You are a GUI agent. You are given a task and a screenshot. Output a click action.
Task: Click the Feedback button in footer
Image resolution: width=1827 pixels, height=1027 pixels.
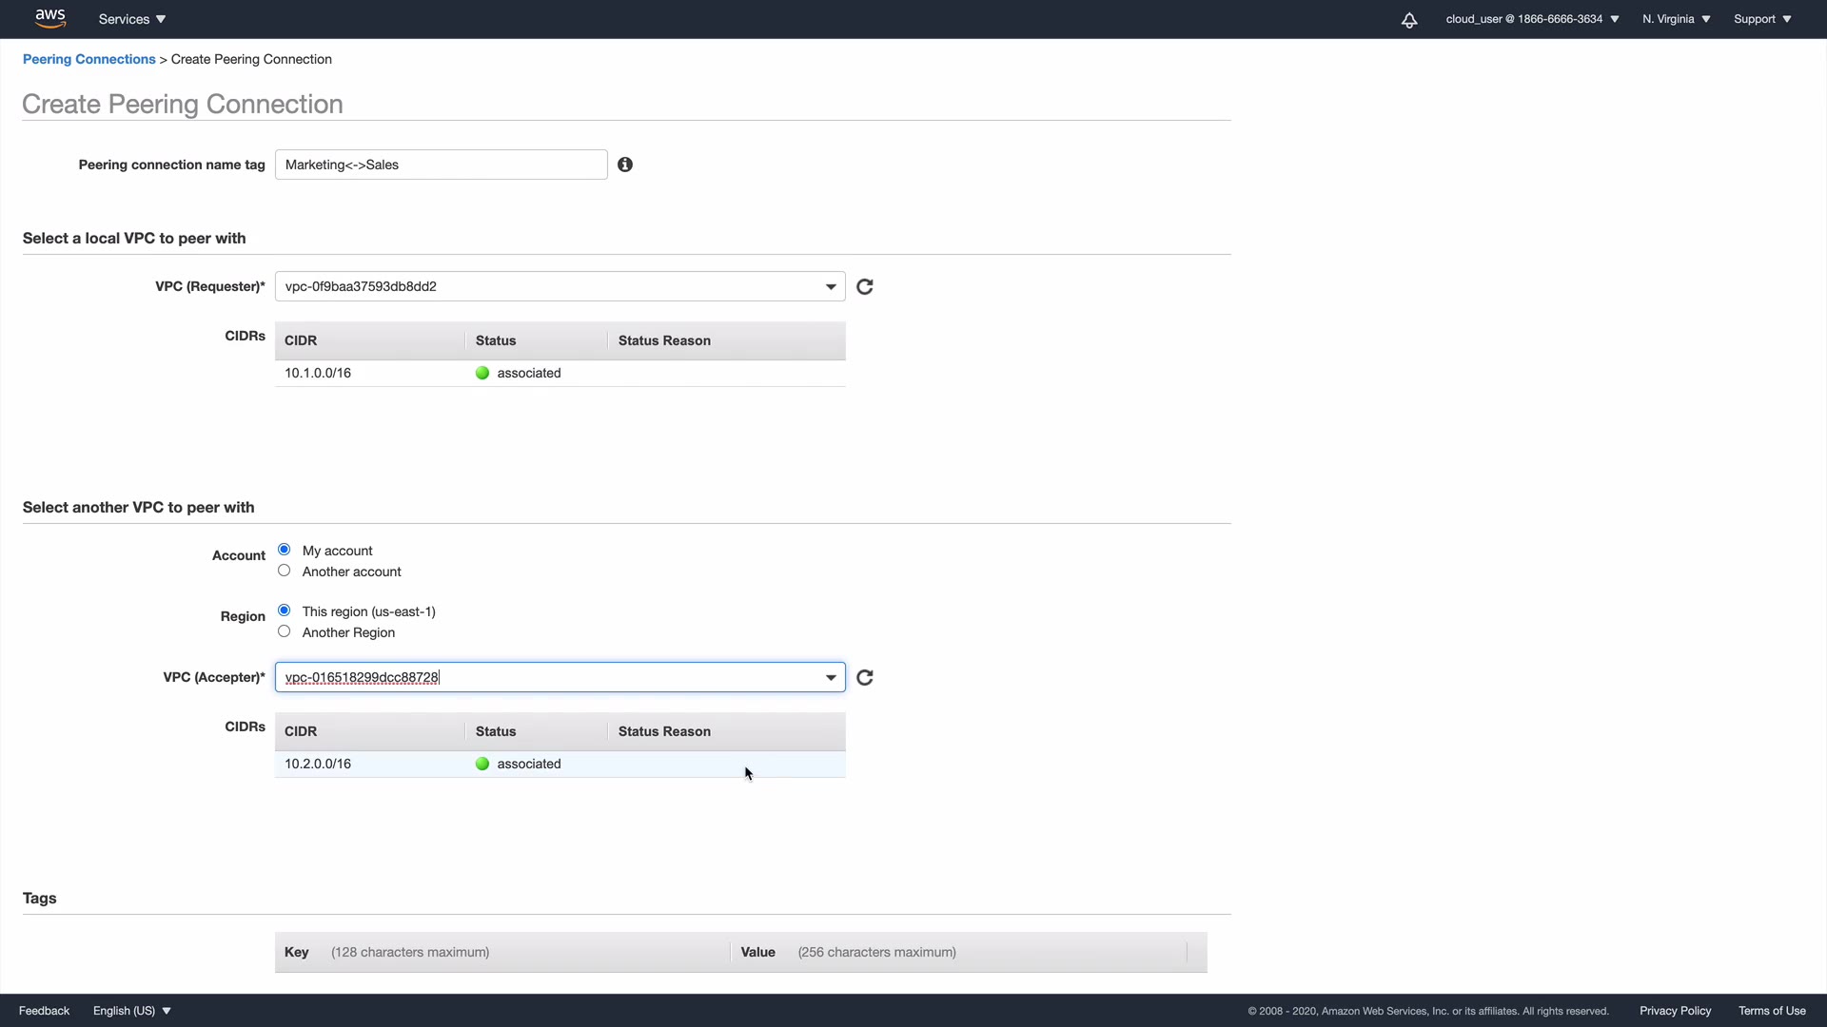44,1011
